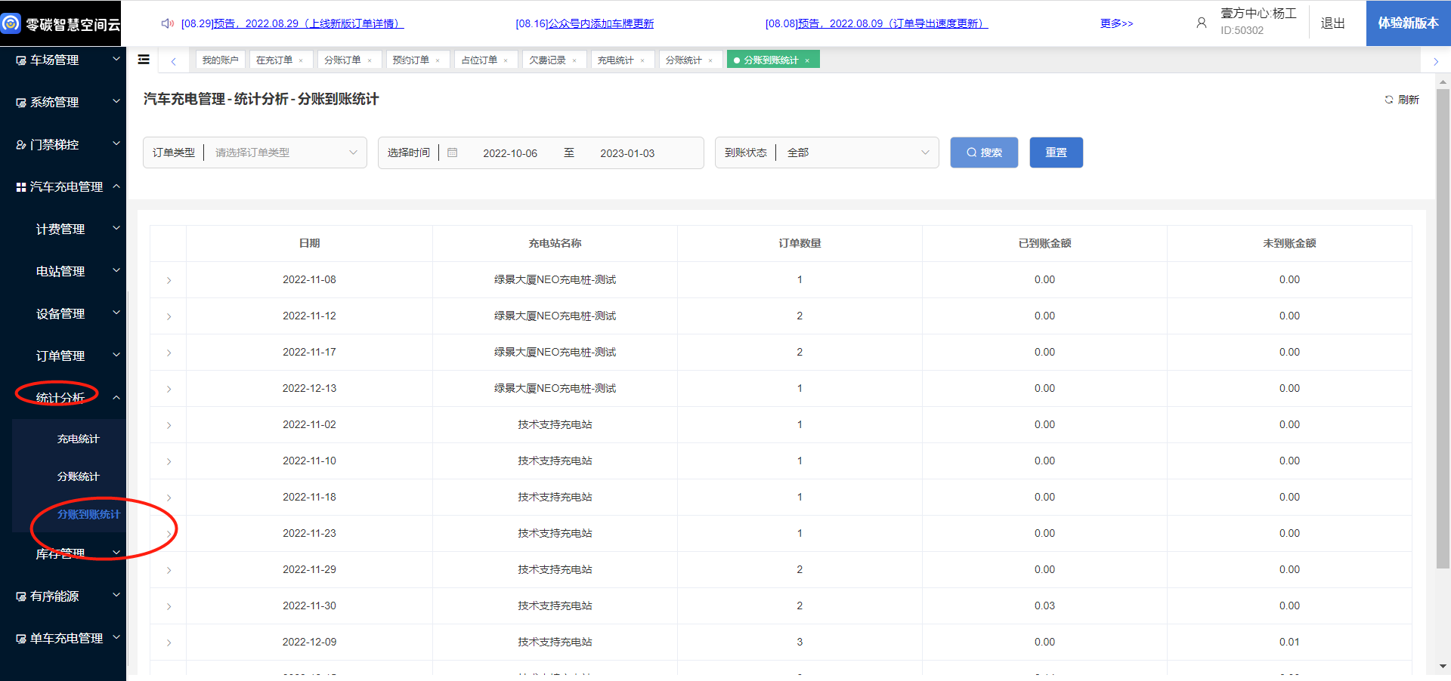Expand row 2022-12-09 details arrow
1451x681 pixels.
click(169, 642)
